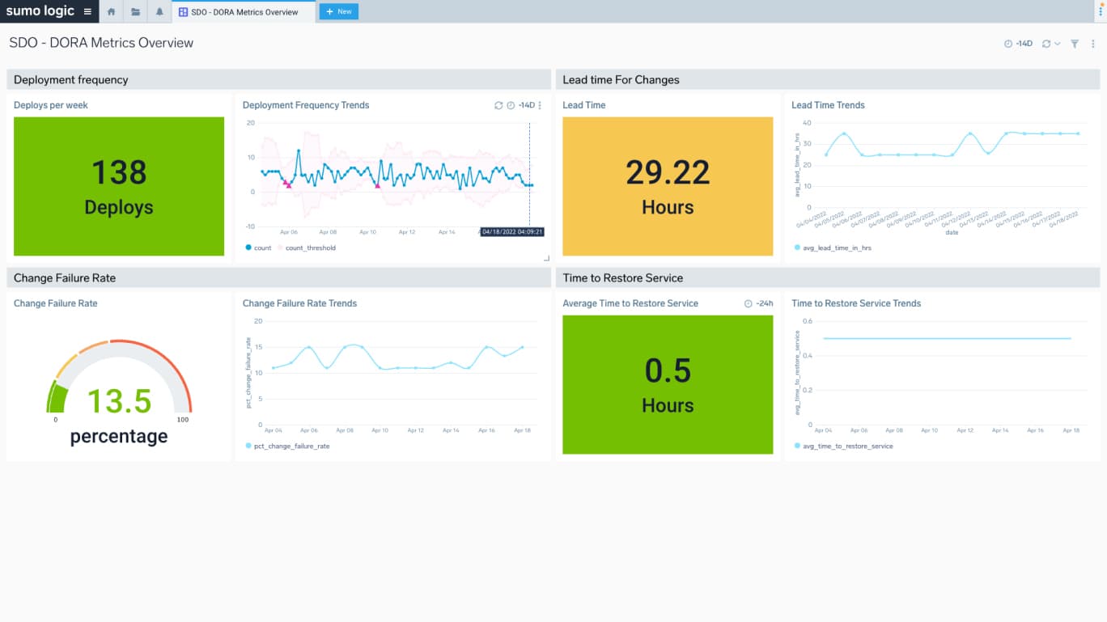This screenshot has width=1107, height=622.
Task: Toggle the count legend series
Action: (259, 248)
